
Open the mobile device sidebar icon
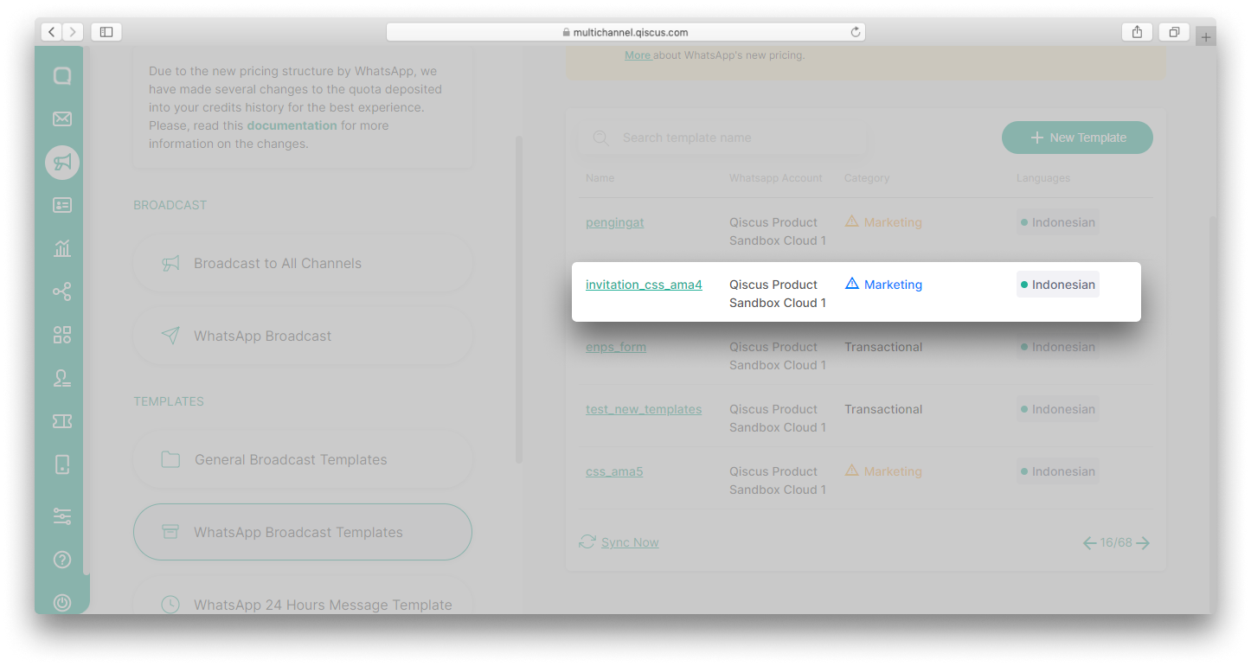62,464
